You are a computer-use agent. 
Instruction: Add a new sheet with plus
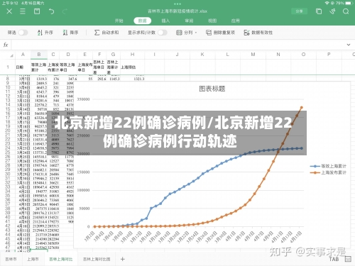[x=122, y=259]
